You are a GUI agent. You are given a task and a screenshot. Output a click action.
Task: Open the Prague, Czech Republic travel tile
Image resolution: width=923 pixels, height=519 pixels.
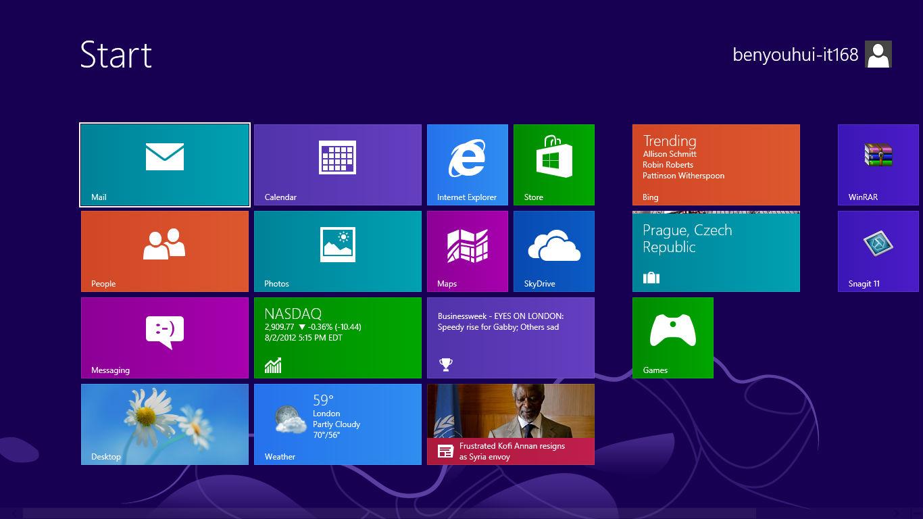tap(716, 251)
